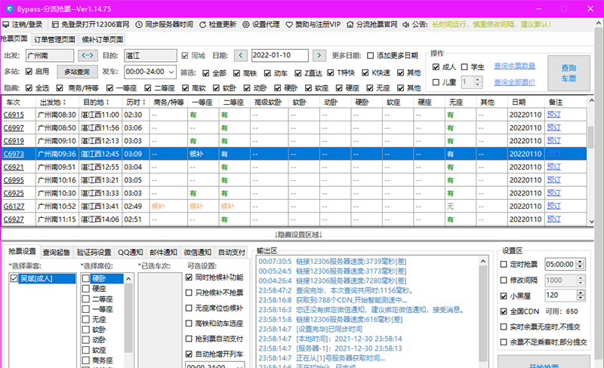Toggle the 同时抢候补功能 option
This screenshot has height=368, width=604.
click(189, 278)
